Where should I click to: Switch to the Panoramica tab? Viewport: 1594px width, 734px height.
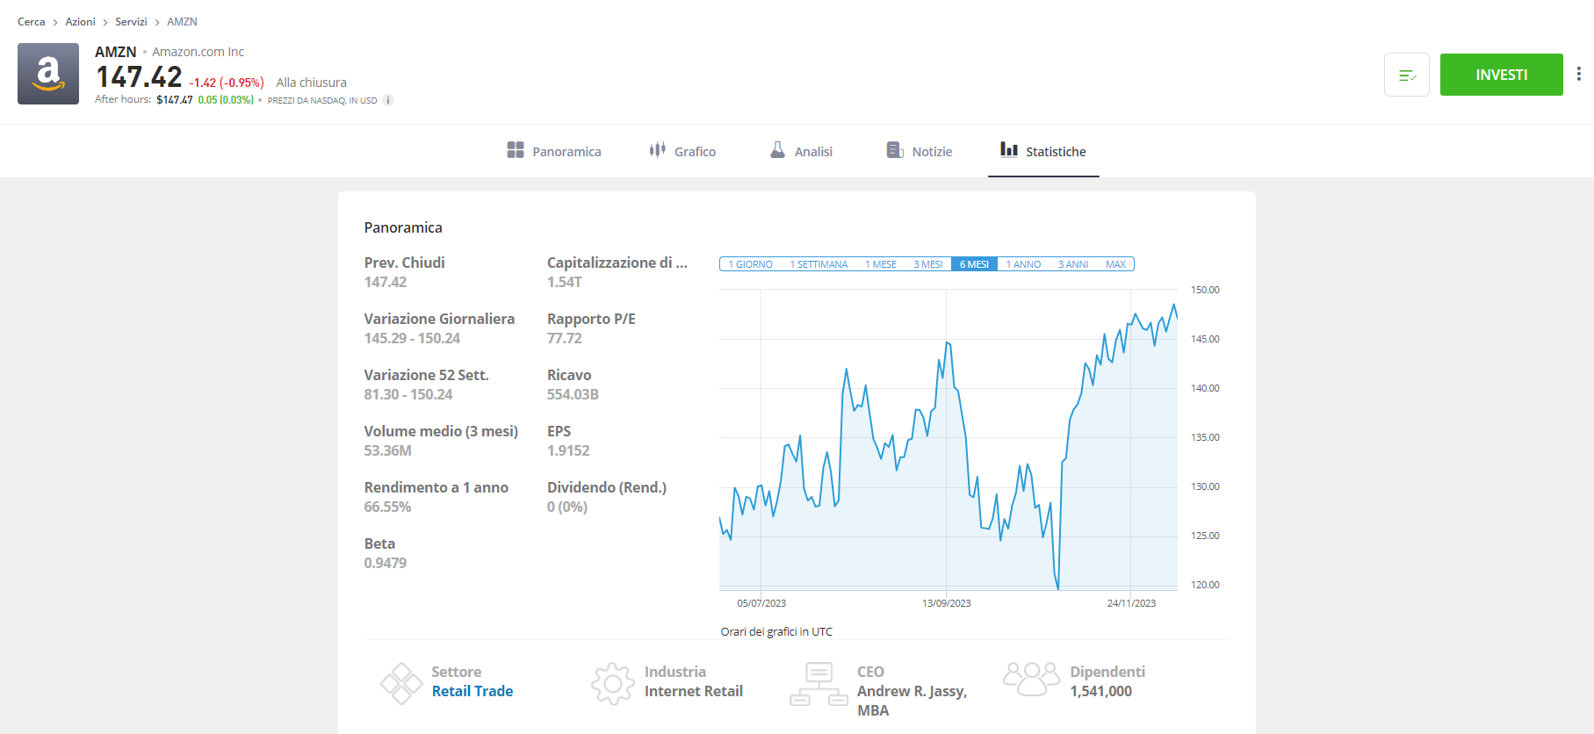click(x=554, y=151)
